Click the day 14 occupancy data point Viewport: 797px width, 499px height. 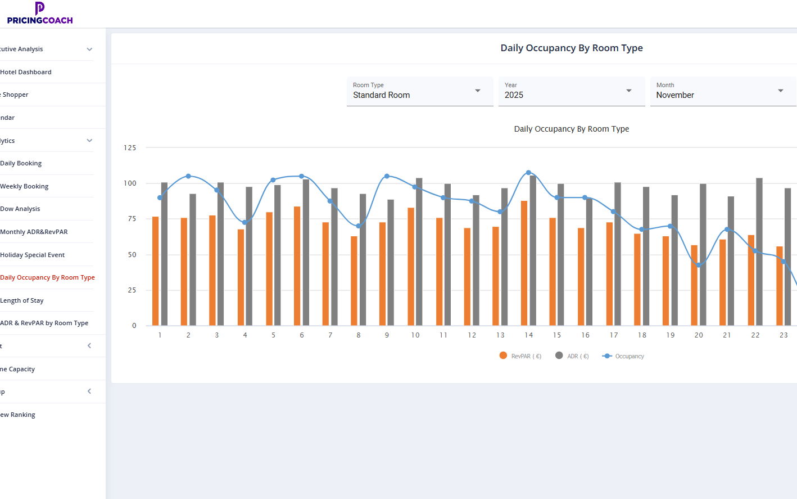click(x=528, y=173)
